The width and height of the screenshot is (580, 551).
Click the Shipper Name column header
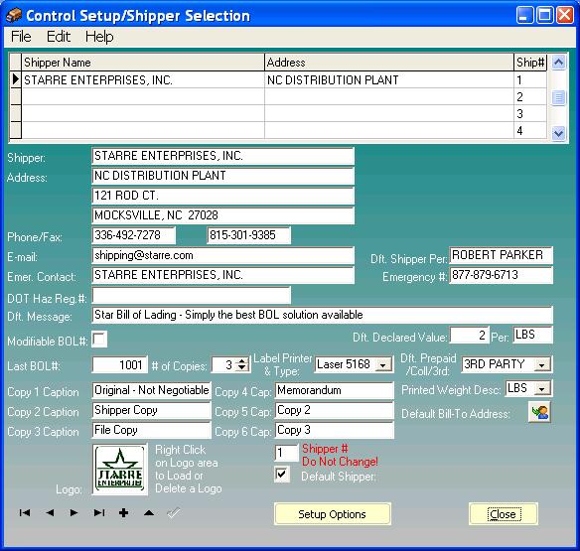[143, 63]
